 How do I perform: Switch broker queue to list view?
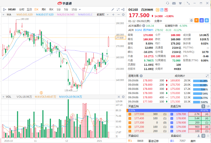pos(203,136)
